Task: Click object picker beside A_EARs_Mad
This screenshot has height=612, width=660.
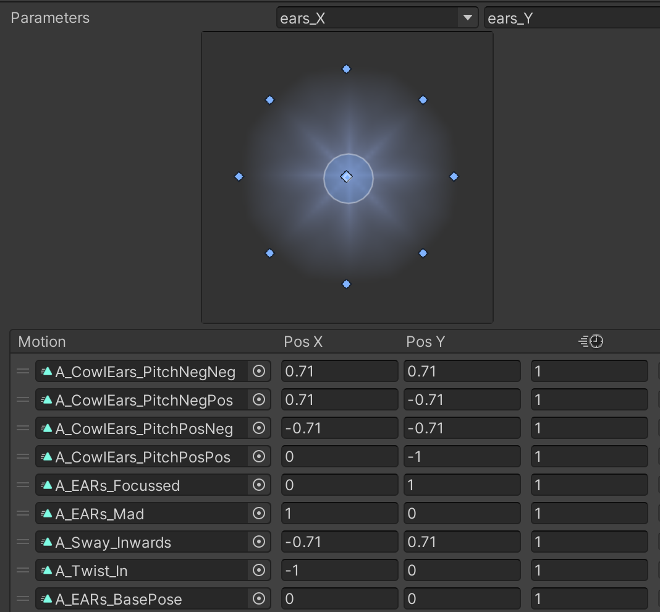Action: pos(259,514)
